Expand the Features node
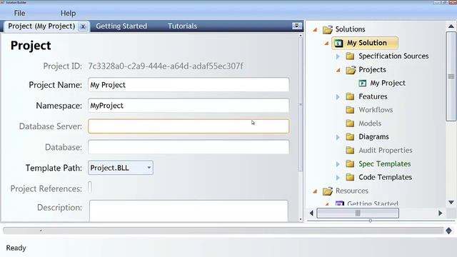457x257 pixels. [338, 97]
